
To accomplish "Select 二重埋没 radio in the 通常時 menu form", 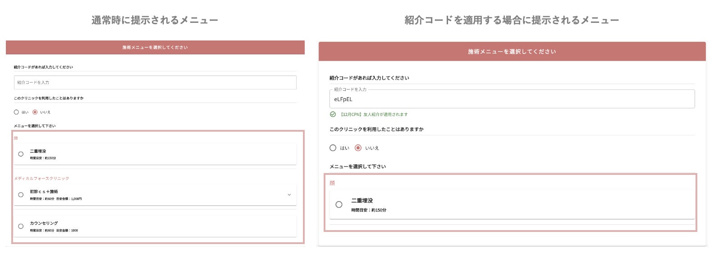I will pos(21,154).
